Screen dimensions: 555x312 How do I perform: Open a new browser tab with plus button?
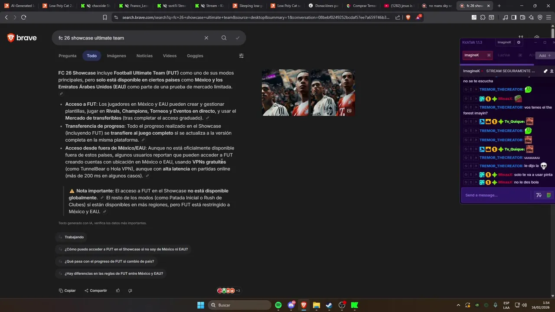(499, 6)
